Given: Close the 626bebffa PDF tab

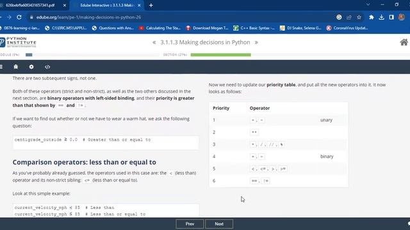Looking at the screenshot, I should (x=65, y=5).
